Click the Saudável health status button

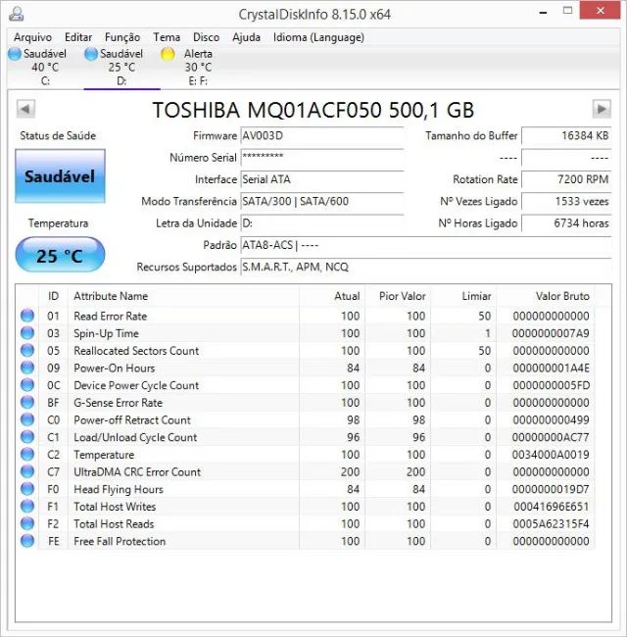(x=60, y=176)
